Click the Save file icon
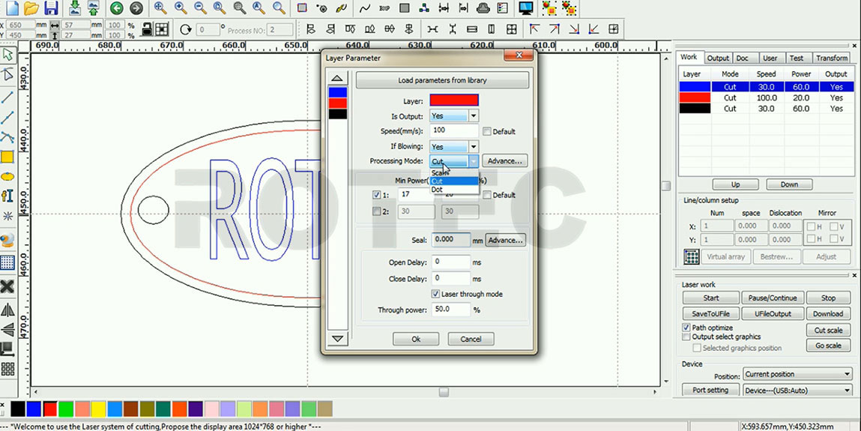This screenshot has height=431, width=861. click(x=51, y=8)
